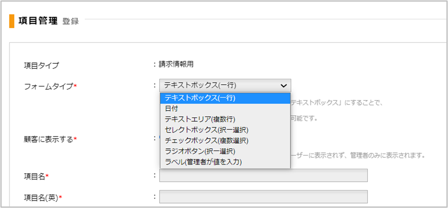
Task: Click the 項目管理 page heading
Action: (x=38, y=21)
